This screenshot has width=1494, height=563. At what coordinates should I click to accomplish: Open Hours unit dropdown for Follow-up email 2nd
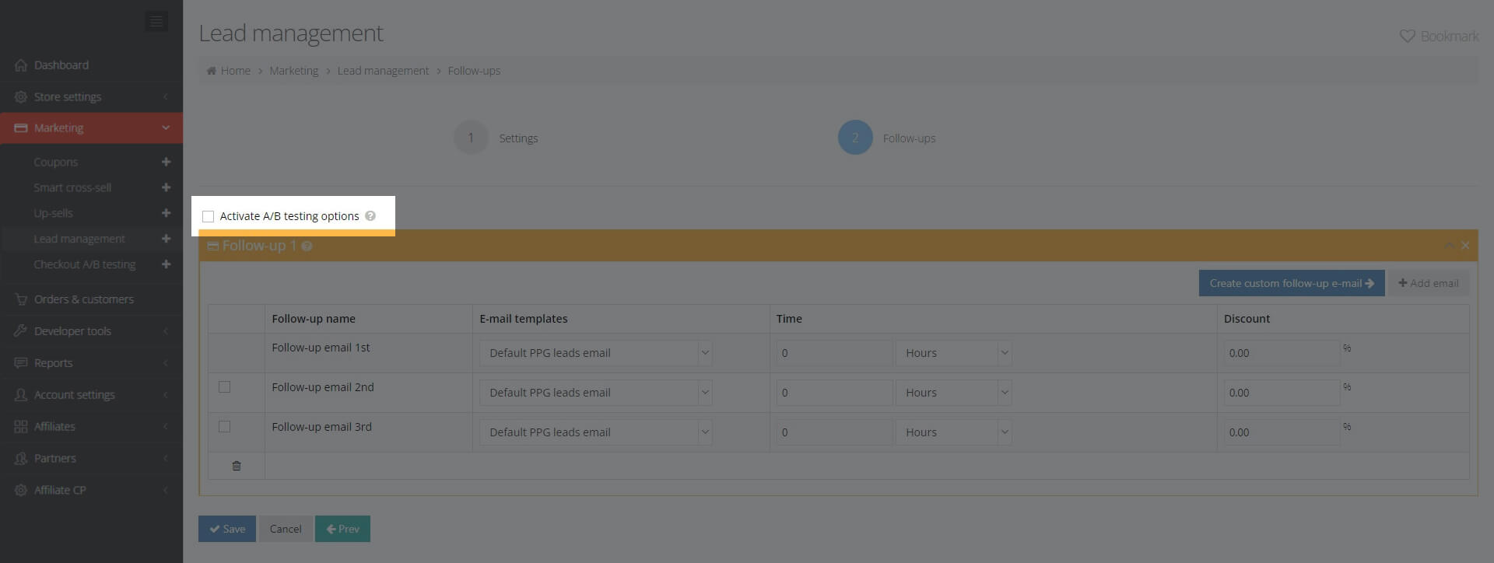click(x=953, y=393)
